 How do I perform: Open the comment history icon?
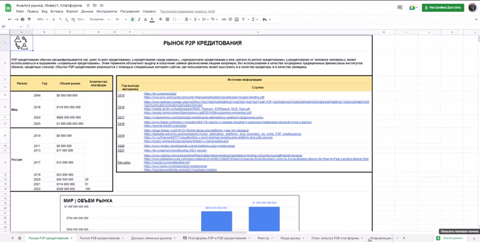pos(400,8)
